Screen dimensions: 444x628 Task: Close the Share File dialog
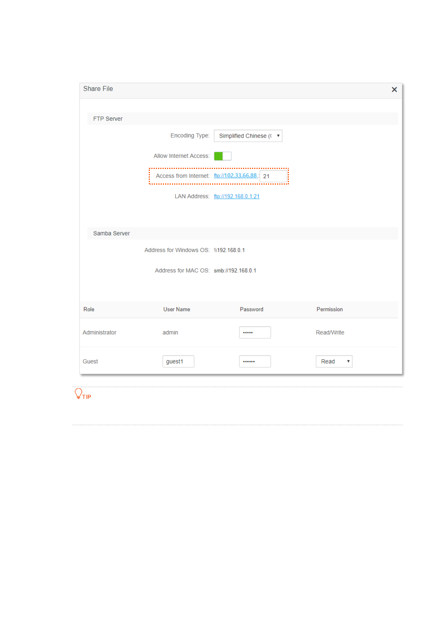(x=394, y=90)
